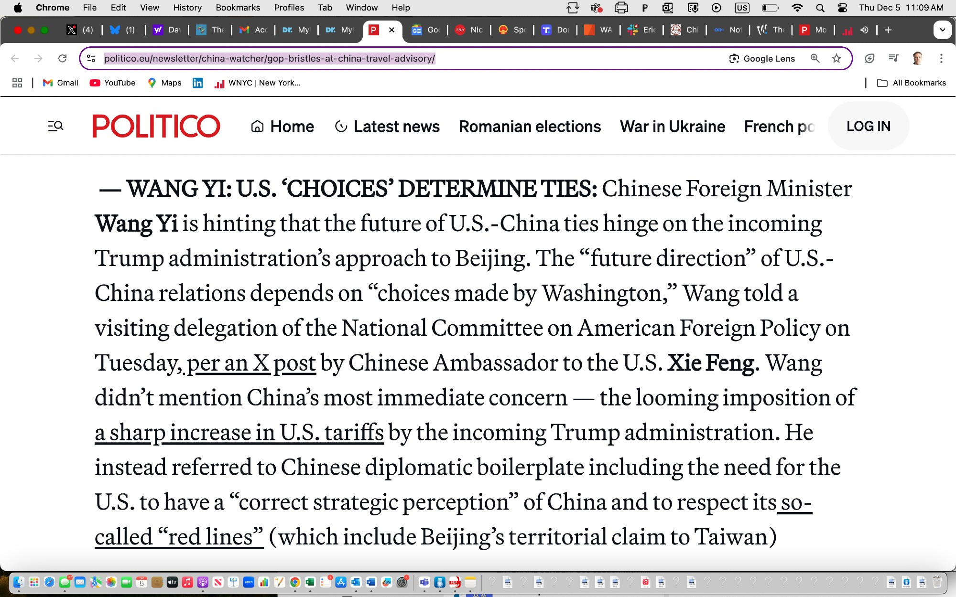Open site information icon beside the URL
The width and height of the screenshot is (956, 597).
[91, 58]
